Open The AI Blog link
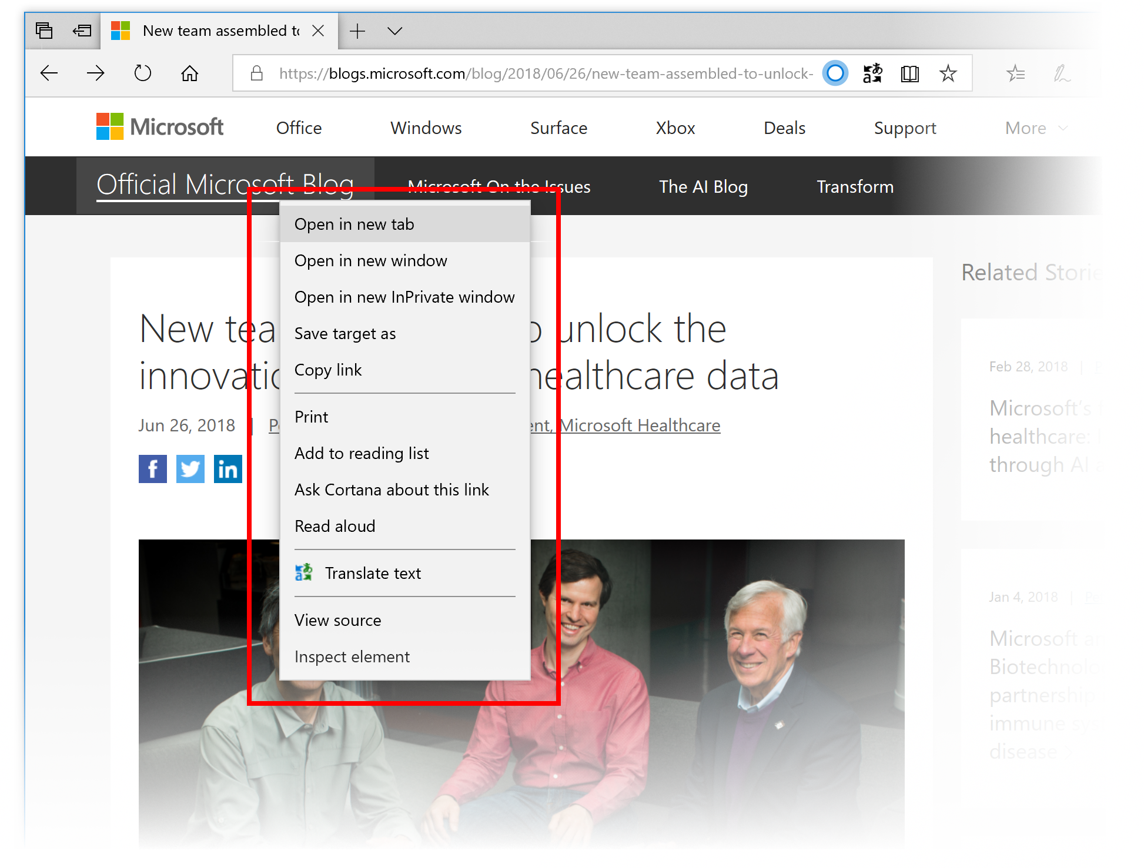 pos(703,187)
